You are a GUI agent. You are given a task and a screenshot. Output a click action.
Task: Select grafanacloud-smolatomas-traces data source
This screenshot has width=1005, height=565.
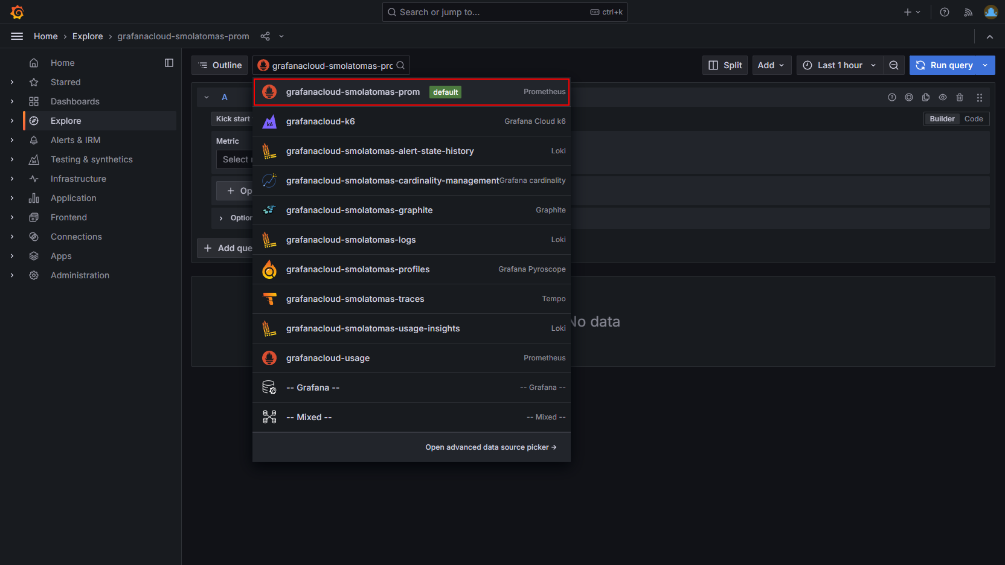411,299
